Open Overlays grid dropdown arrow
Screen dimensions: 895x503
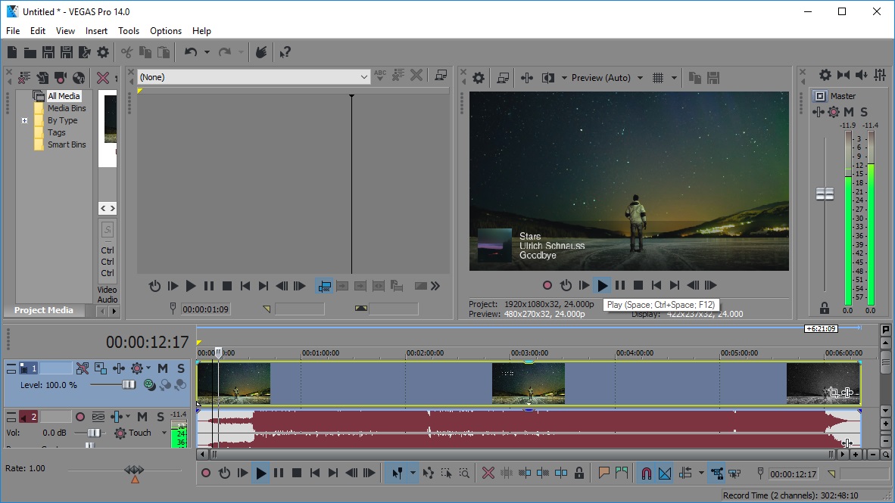[x=674, y=78]
